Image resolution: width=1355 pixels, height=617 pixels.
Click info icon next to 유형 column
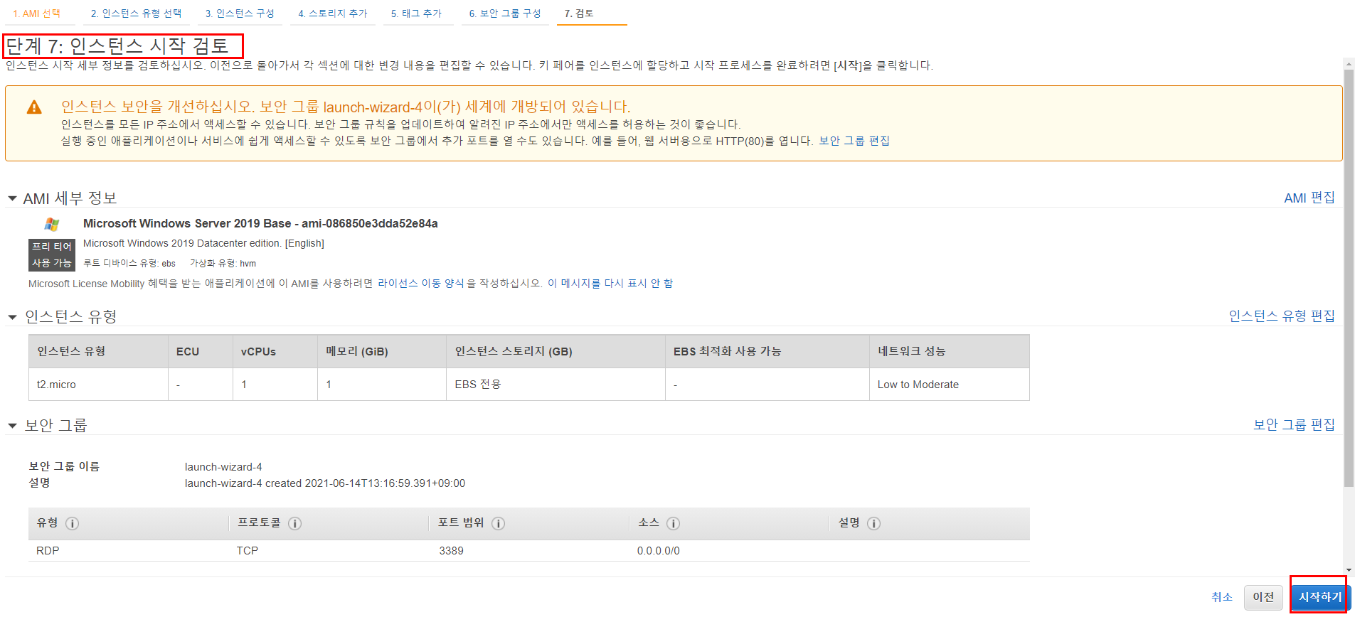tap(73, 523)
